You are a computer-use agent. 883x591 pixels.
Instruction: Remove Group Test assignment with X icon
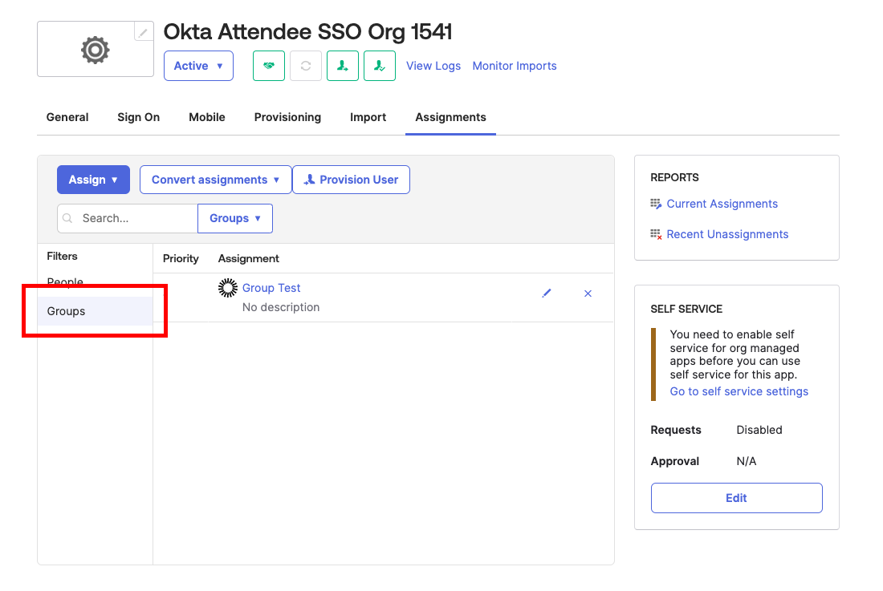coord(588,293)
